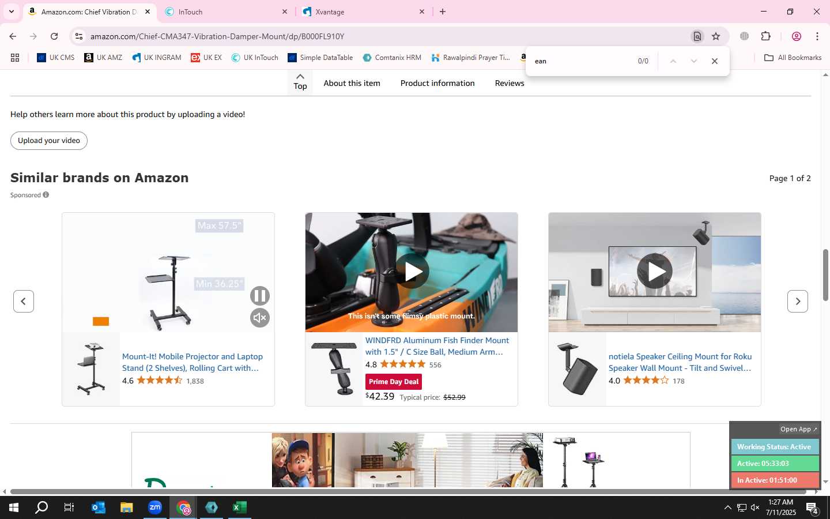Open File Explorer from taskbar
Image resolution: width=830 pixels, height=519 pixels.
tap(127, 507)
